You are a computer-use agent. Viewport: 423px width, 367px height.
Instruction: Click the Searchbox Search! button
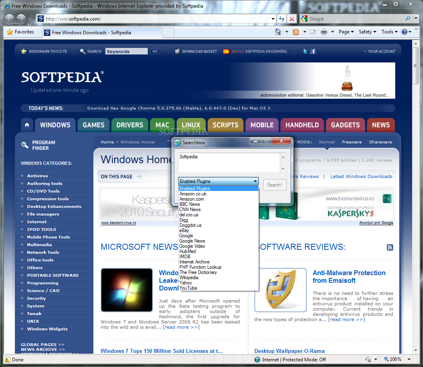click(274, 185)
